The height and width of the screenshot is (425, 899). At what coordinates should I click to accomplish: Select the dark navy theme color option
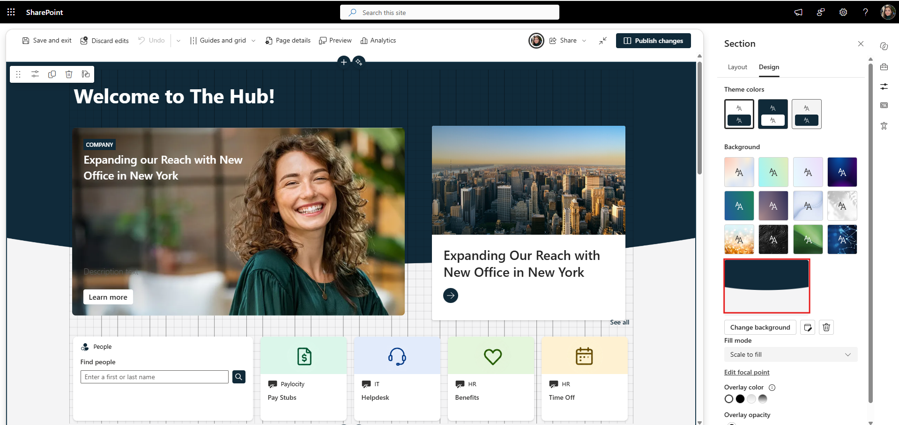773,114
